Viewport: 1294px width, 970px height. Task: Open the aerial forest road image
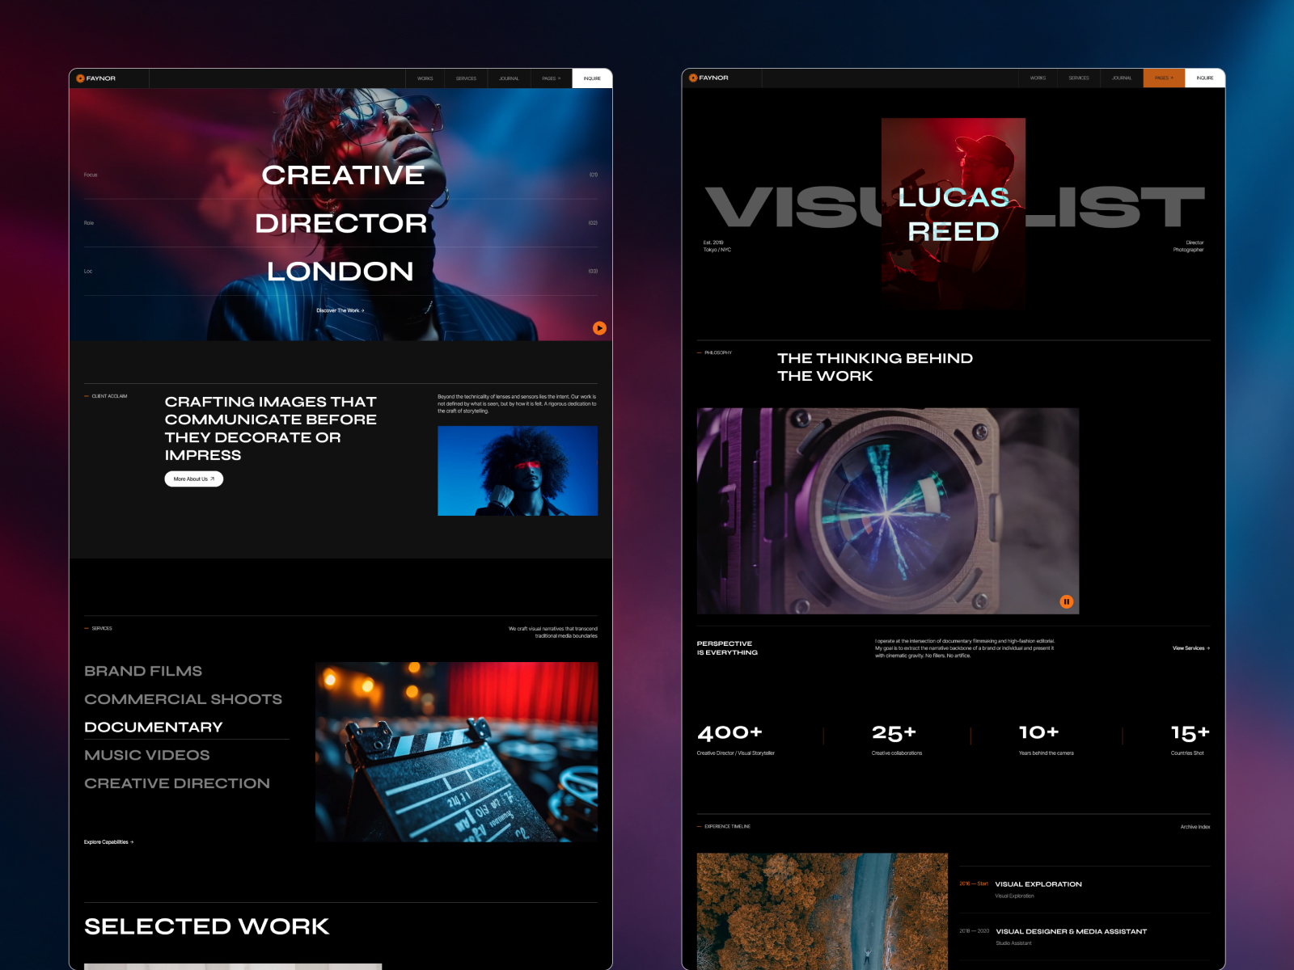click(x=822, y=911)
